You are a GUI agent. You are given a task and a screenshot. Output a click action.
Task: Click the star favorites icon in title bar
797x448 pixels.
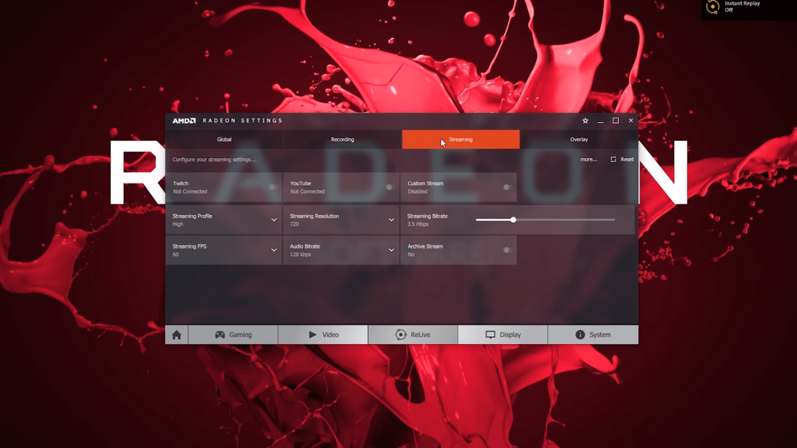[x=585, y=121]
